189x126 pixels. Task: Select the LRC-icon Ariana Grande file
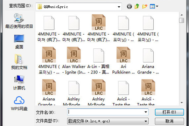[x=49, y=92]
